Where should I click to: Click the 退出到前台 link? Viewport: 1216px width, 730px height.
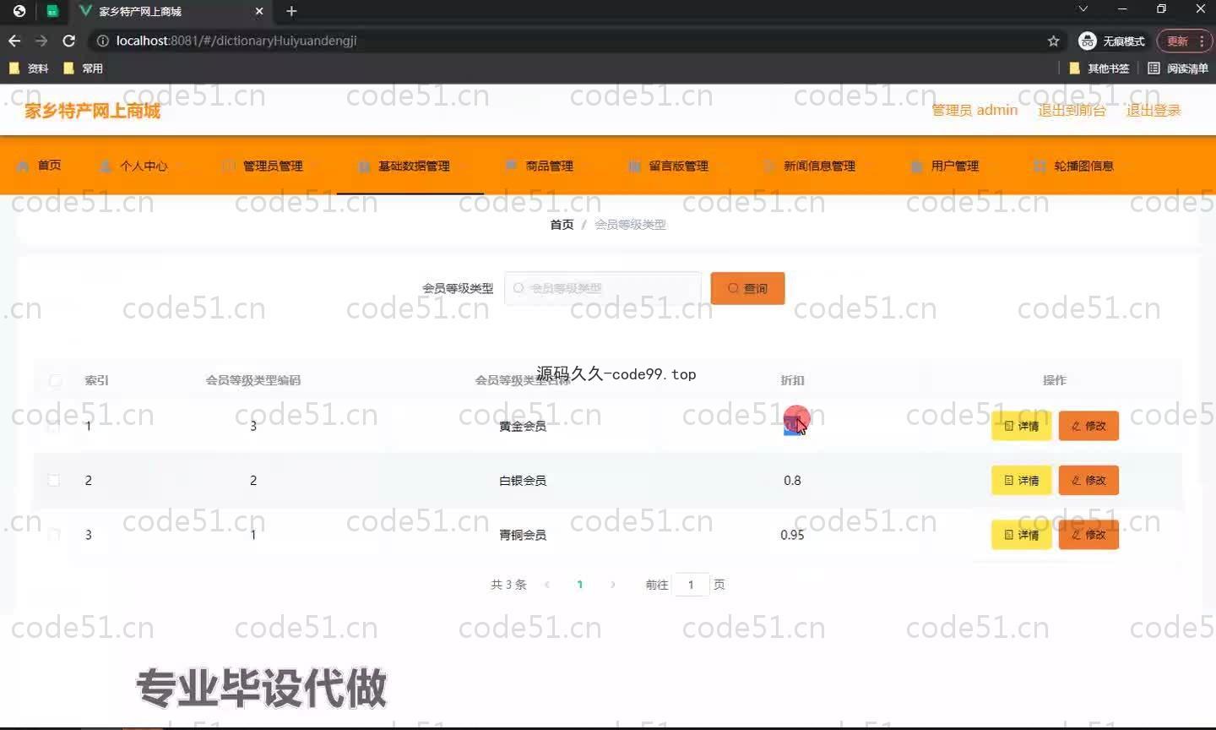click(x=1072, y=110)
